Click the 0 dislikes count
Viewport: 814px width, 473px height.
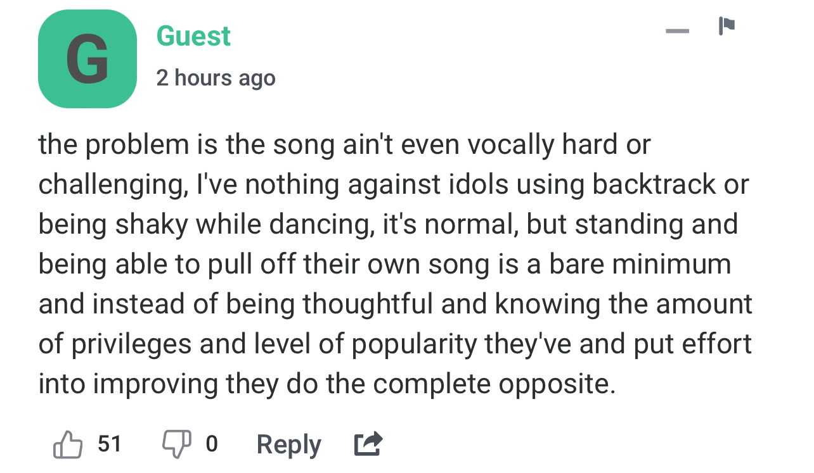point(212,444)
